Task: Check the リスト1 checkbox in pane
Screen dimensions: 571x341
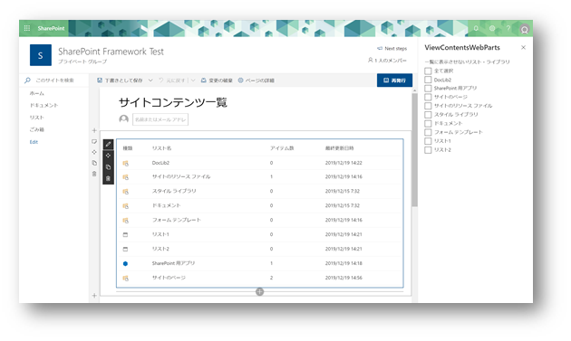Action: tap(428, 141)
